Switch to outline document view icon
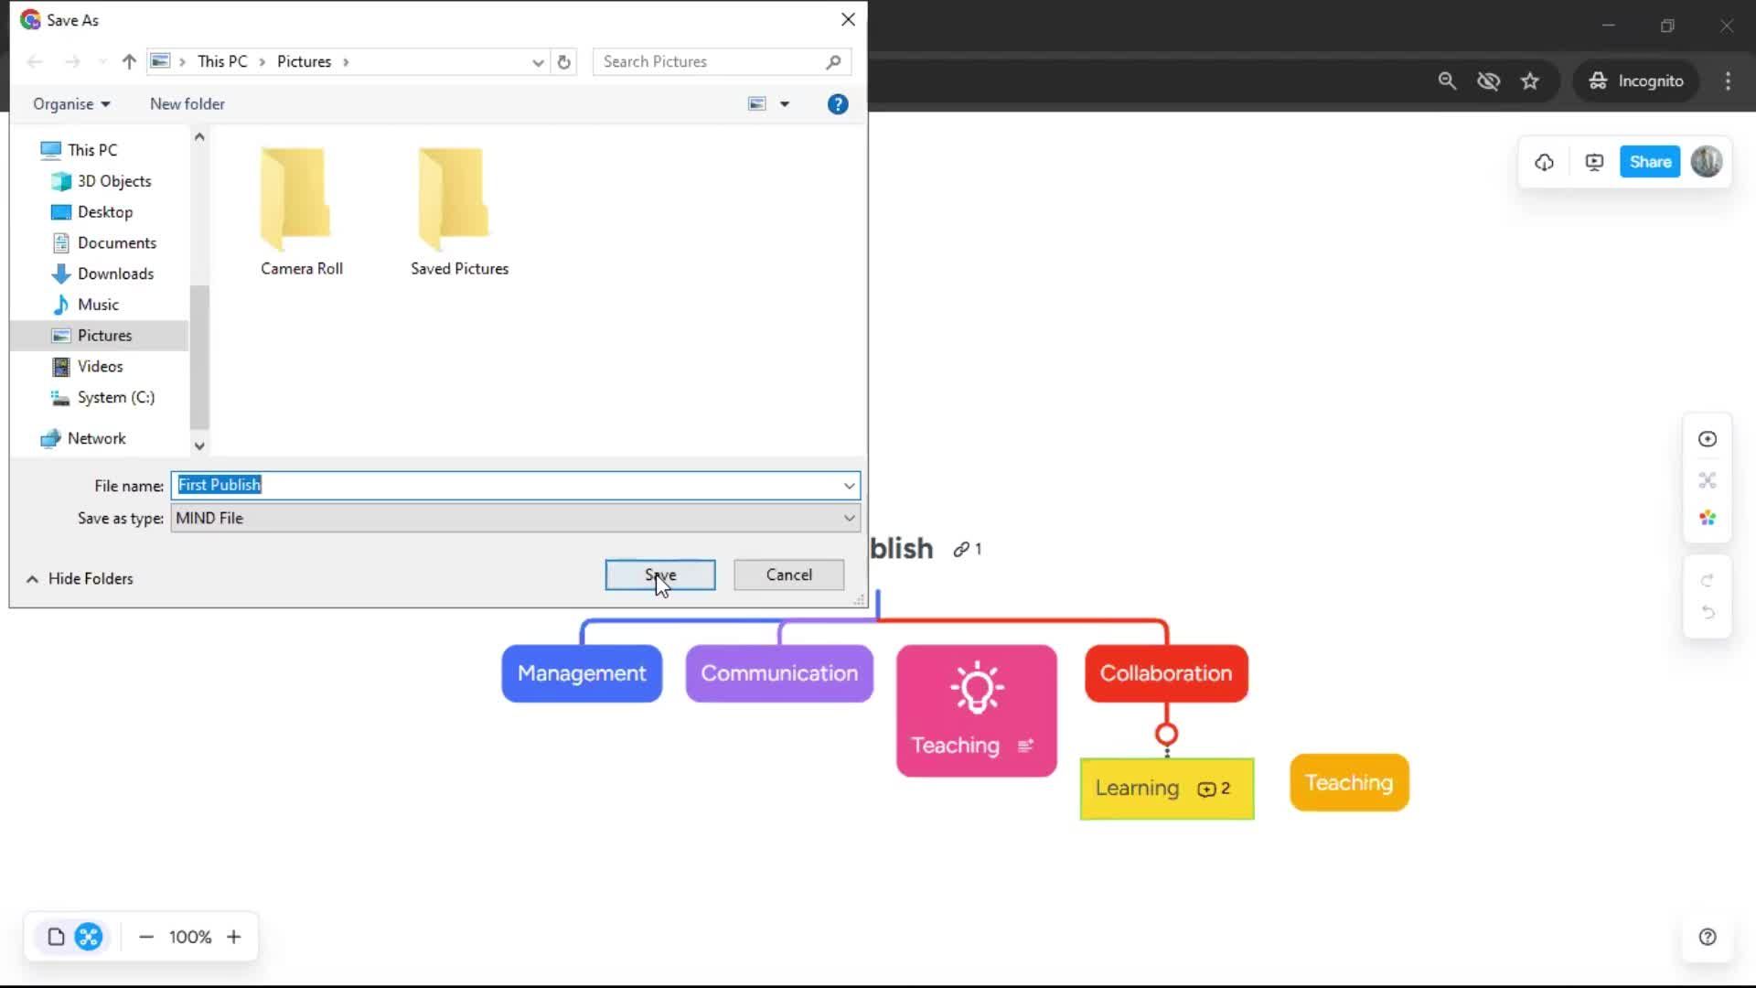Screen dimensions: 1756x988 pos(56,937)
